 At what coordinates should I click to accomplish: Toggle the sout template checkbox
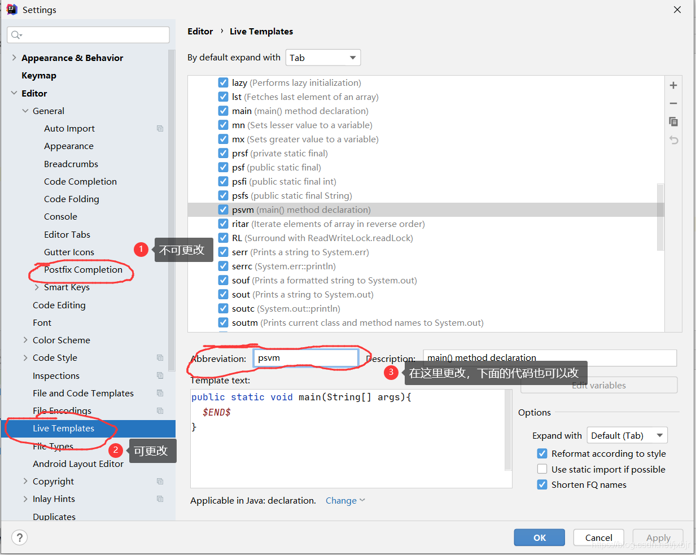[223, 294]
